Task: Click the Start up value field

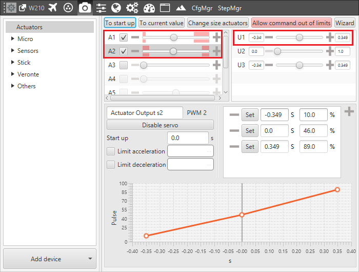Action: pos(188,138)
